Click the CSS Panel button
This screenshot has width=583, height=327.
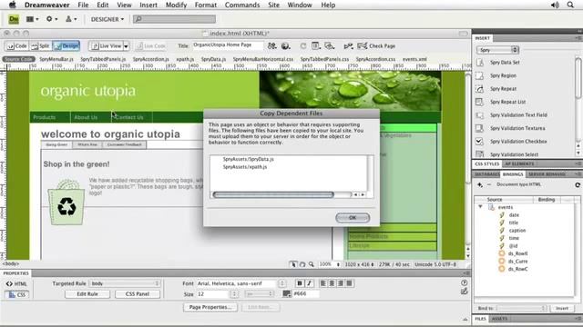coord(138,294)
